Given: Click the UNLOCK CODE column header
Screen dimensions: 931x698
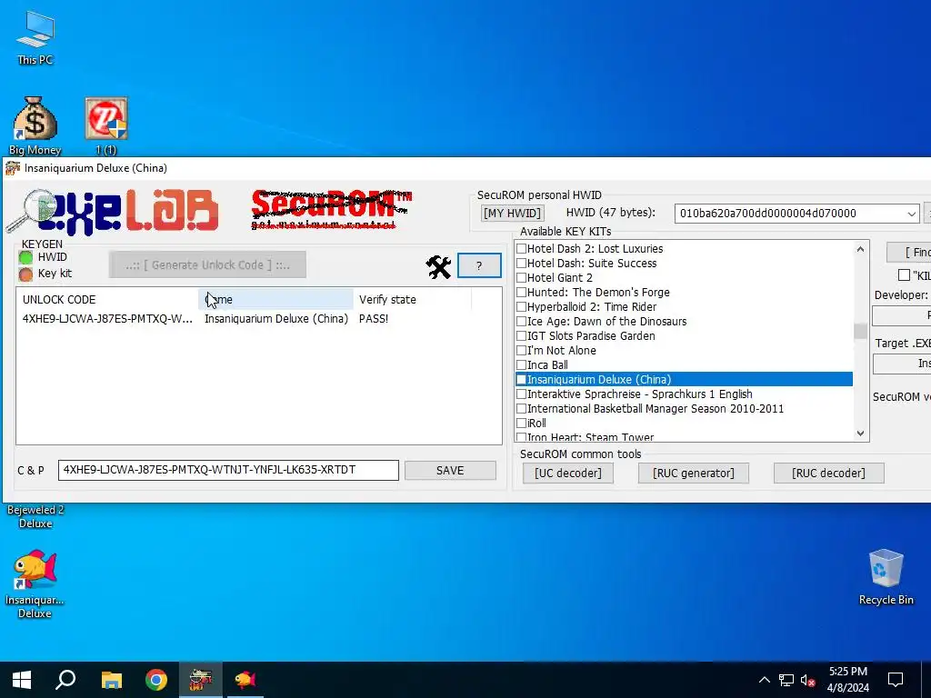Looking at the screenshot, I should (107, 300).
